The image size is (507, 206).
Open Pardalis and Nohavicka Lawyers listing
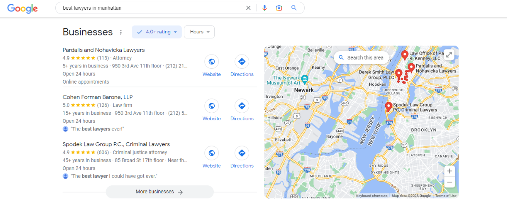[104, 50]
